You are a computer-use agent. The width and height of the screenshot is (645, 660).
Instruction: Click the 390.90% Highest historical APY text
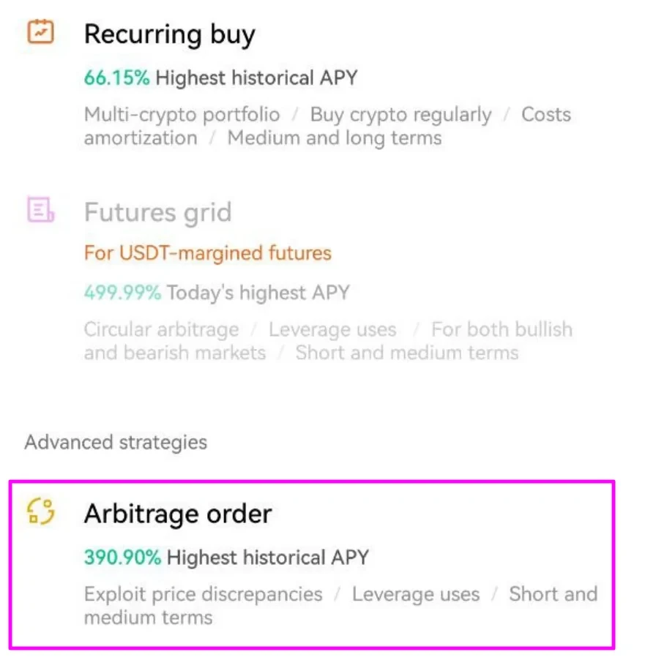(226, 558)
